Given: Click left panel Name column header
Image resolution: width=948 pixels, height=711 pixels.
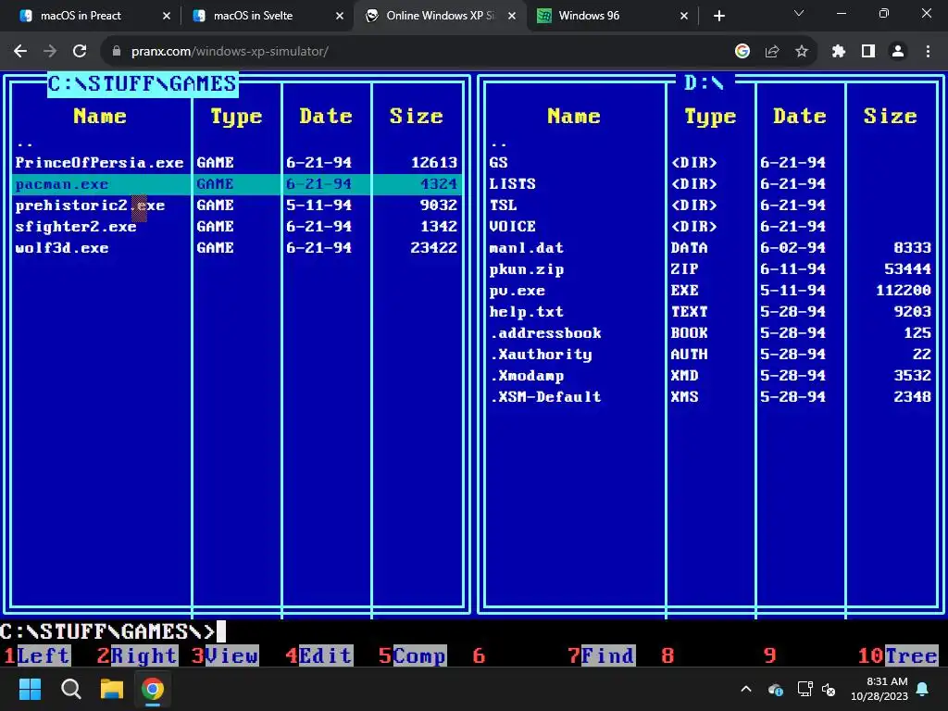Looking at the screenshot, I should (100, 116).
